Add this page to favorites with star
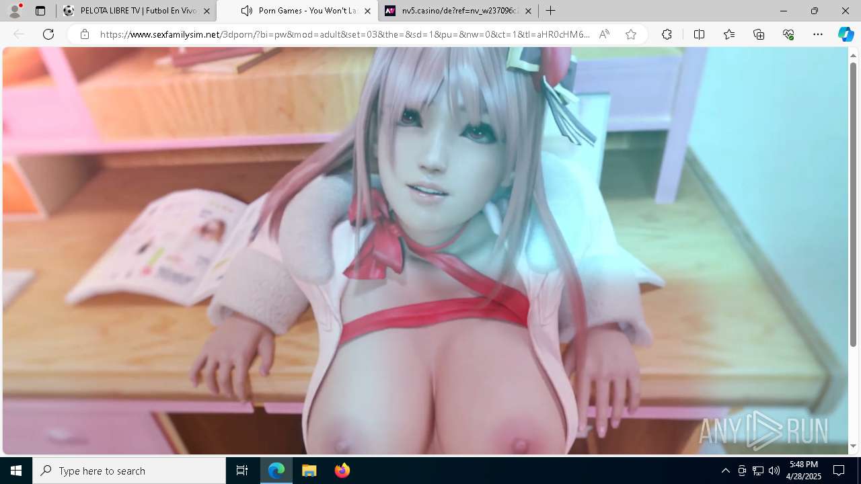 630,34
